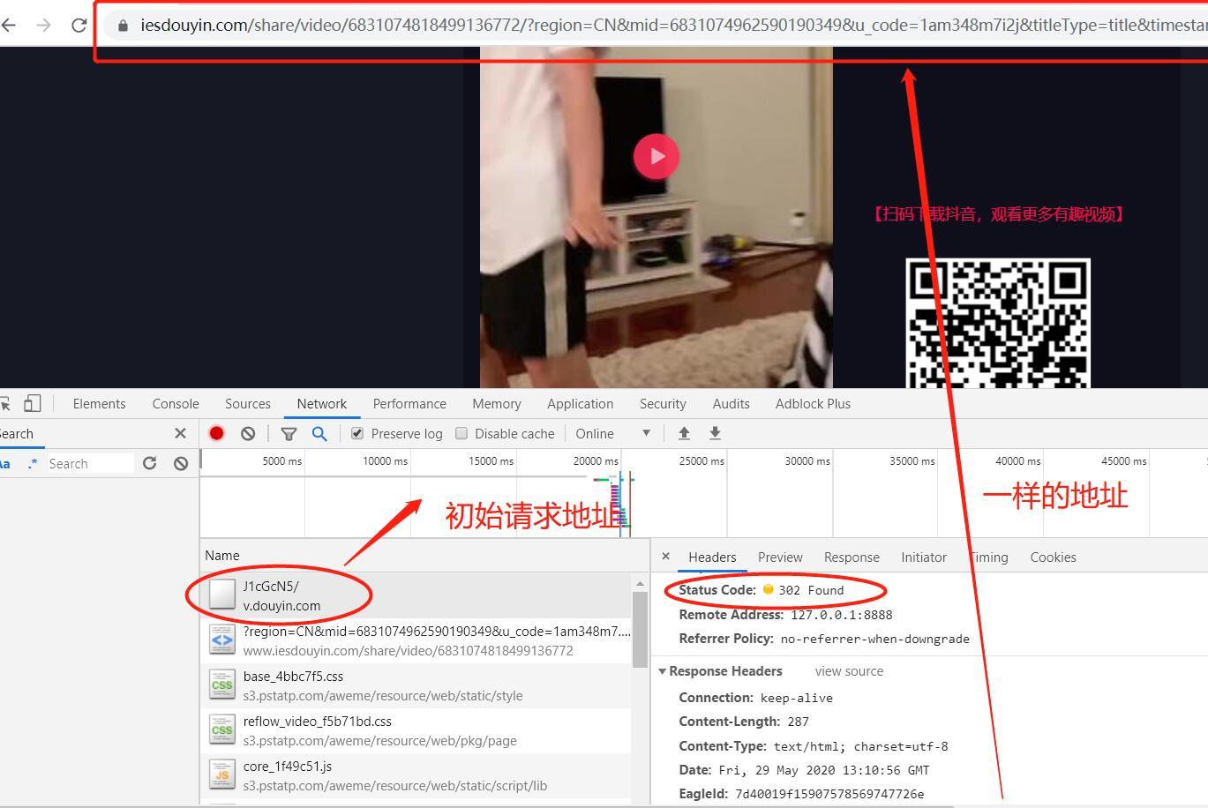The height and width of the screenshot is (808, 1208).
Task: Open the Headers details tab
Action: [712, 557]
